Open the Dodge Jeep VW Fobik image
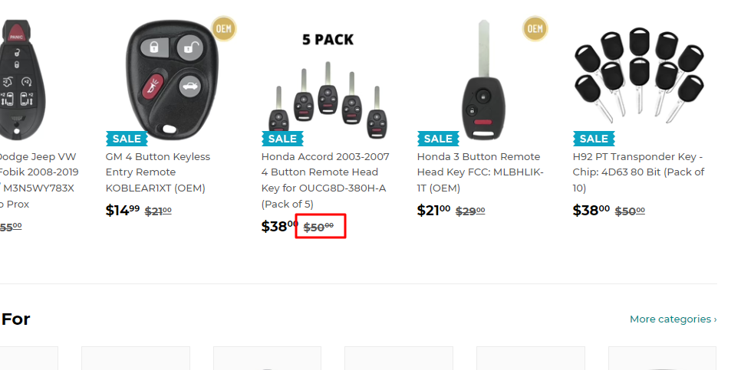This screenshot has height=370, width=741. click(21, 77)
